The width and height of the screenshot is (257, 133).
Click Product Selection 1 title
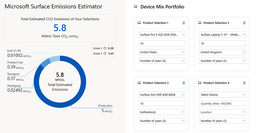pyautogui.click(x=156, y=23)
